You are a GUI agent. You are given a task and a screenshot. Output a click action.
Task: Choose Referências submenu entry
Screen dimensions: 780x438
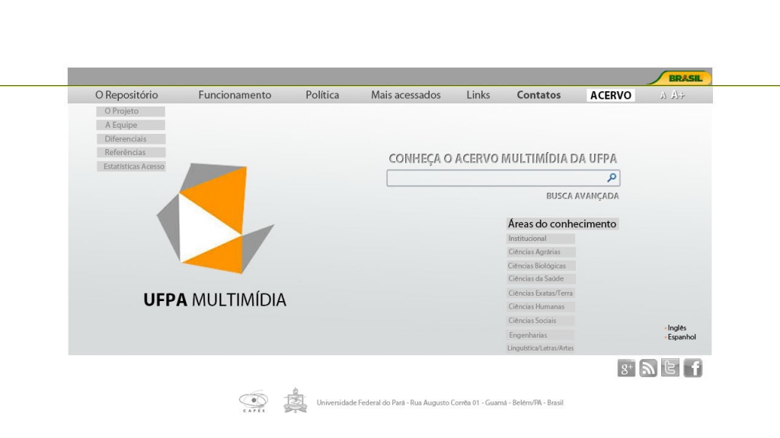[x=131, y=152]
